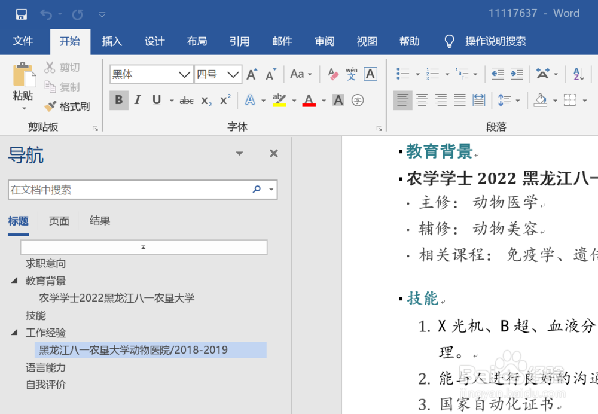Open the navigation pane search magnifier
Viewport: 598px width, 414px height.
pyautogui.click(x=256, y=189)
